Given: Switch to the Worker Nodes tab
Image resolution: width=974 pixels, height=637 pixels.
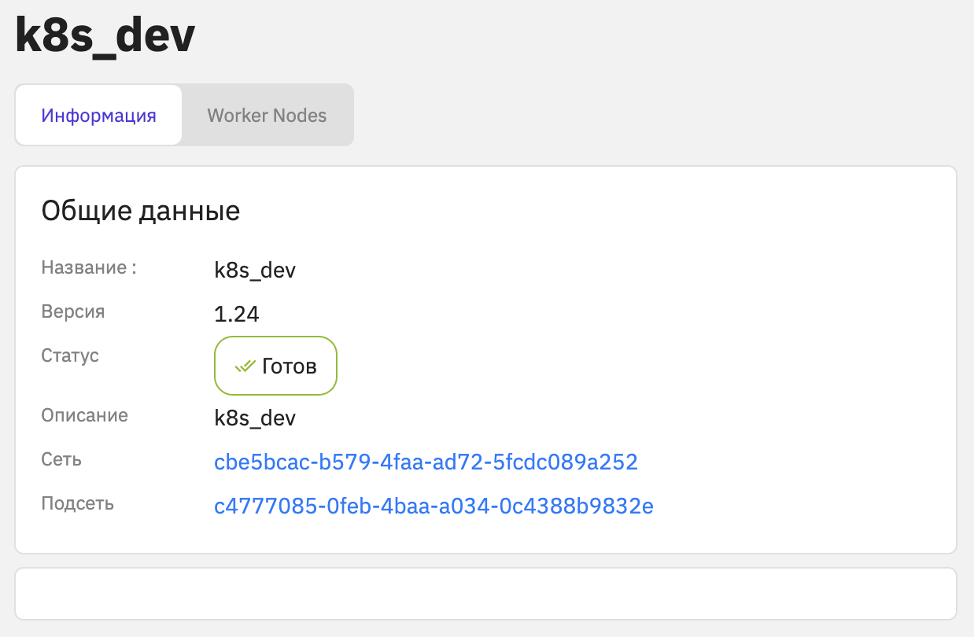Looking at the screenshot, I should click(x=267, y=116).
